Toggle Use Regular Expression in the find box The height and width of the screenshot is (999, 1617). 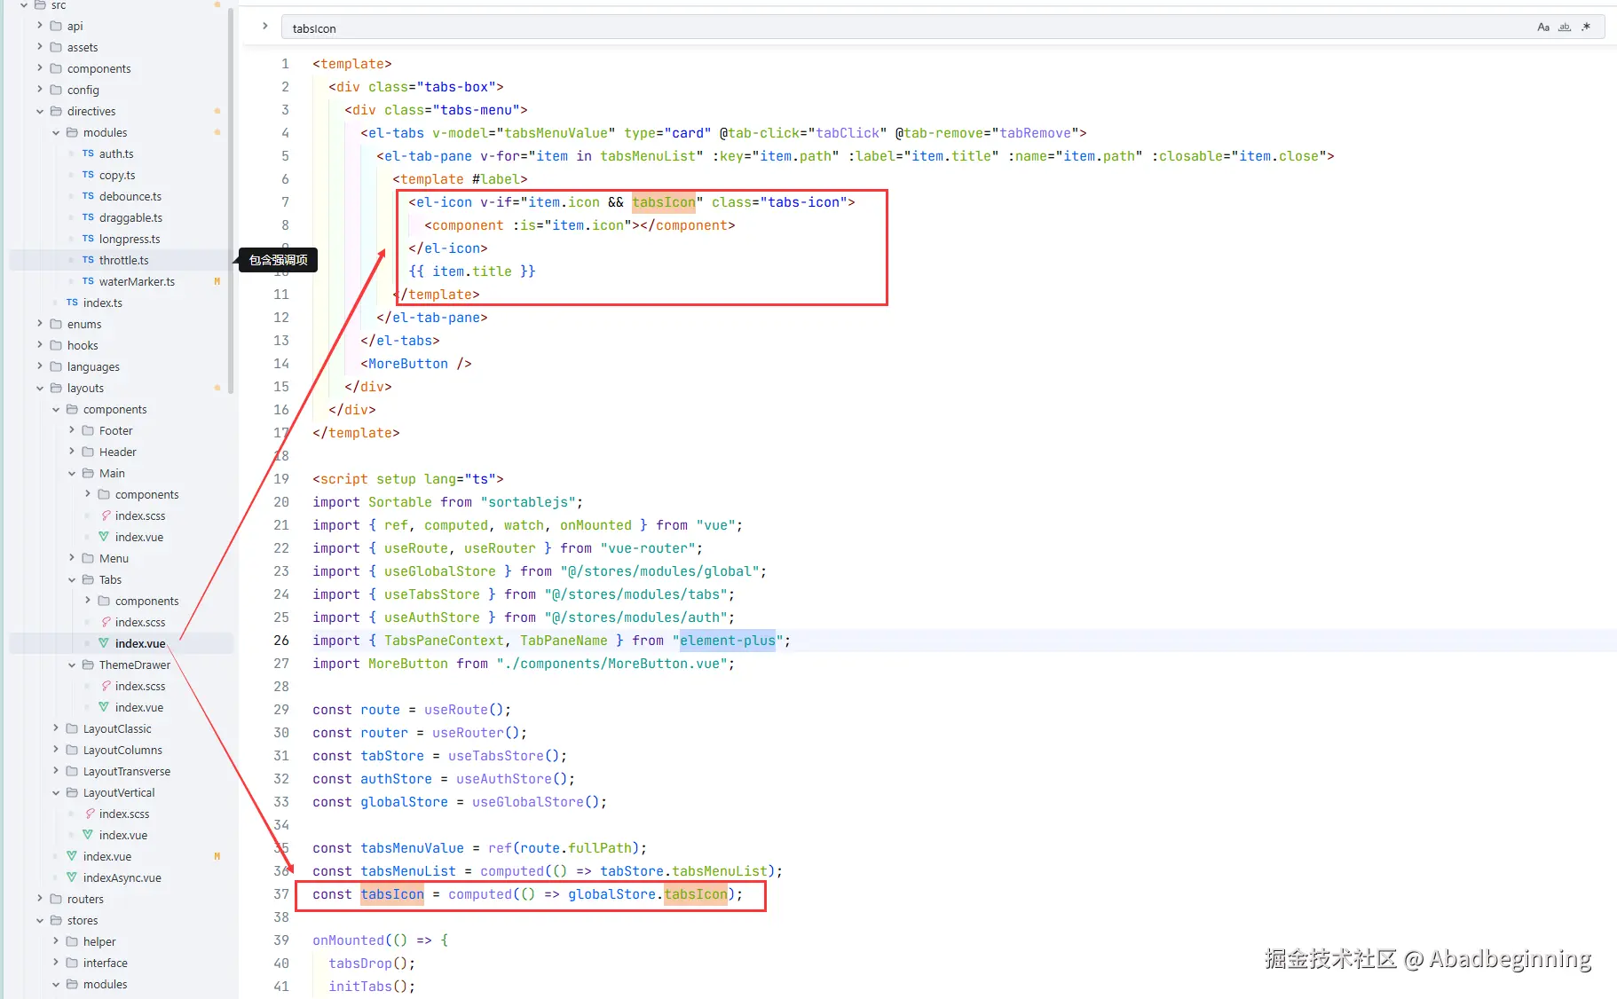coord(1586,28)
